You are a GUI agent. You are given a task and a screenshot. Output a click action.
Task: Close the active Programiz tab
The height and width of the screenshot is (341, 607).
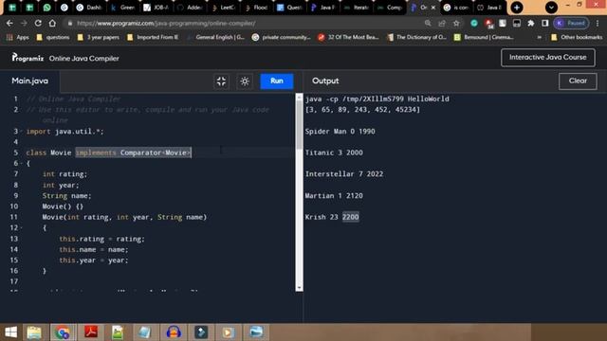point(433,8)
